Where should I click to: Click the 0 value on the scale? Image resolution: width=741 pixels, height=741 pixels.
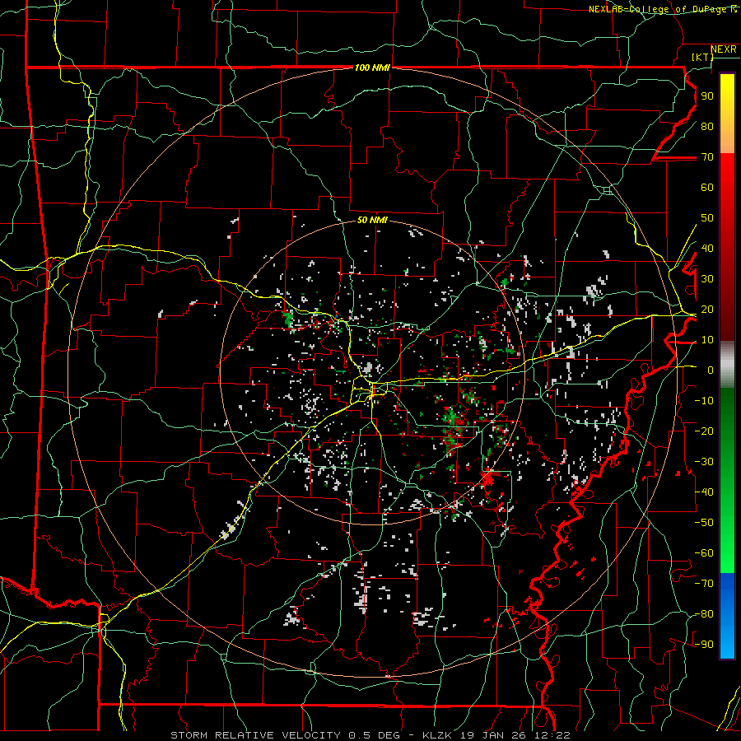tap(711, 370)
